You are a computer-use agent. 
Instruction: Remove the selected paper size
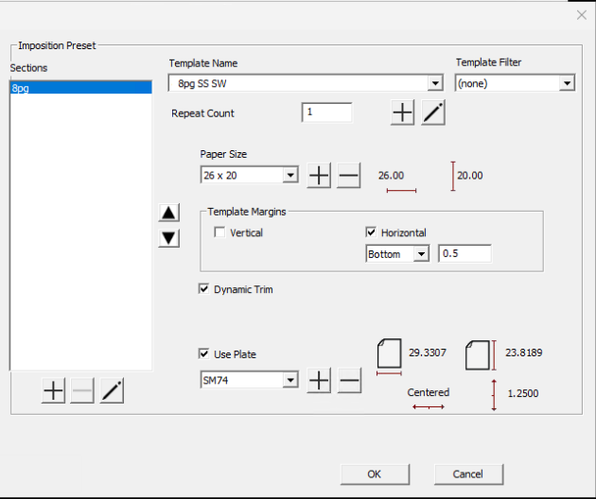(x=348, y=176)
